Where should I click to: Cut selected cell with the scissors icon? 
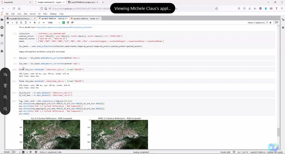point(17,23)
